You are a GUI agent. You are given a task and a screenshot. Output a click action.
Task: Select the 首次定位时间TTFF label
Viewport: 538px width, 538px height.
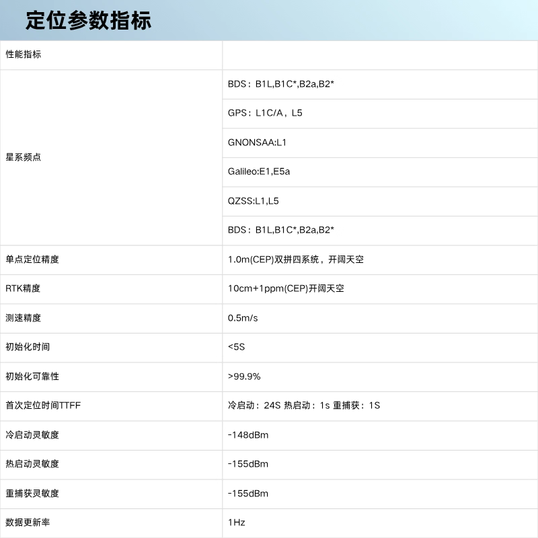43,406
